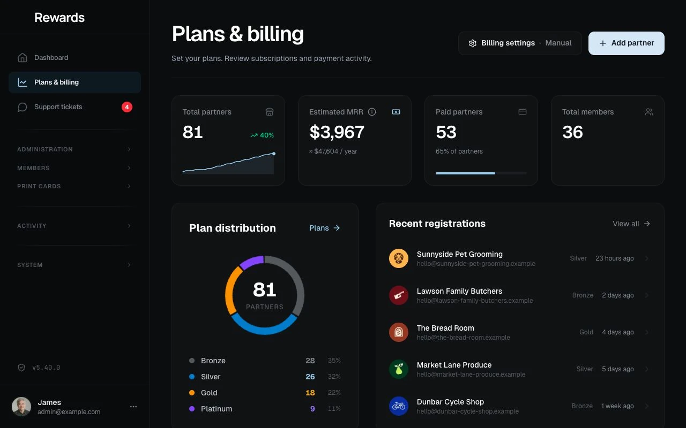Screen dimensions: 686x428
Task: Click the Platinum color dot in legend
Action: point(192,409)
